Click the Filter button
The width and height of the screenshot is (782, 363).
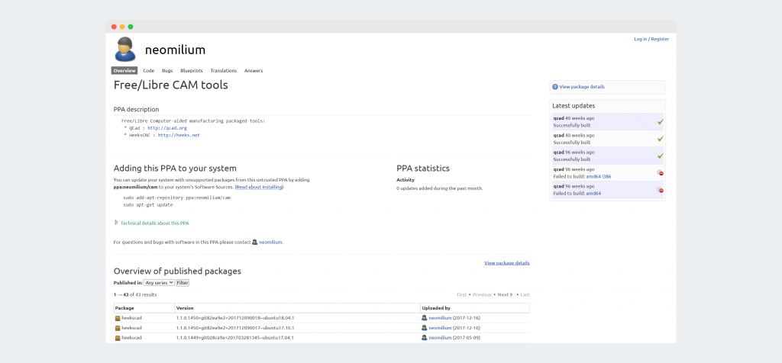[x=183, y=282]
